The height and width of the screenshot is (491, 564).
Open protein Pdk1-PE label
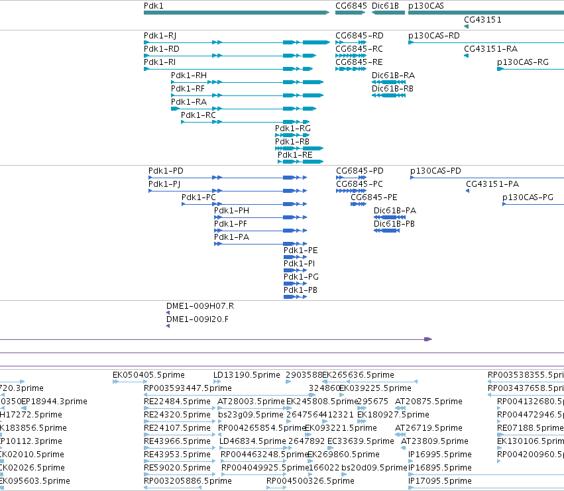point(301,250)
